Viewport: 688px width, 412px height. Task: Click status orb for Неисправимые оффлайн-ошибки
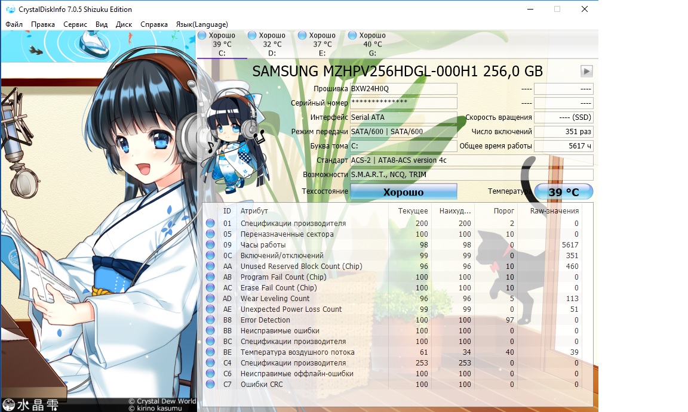coord(211,373)
